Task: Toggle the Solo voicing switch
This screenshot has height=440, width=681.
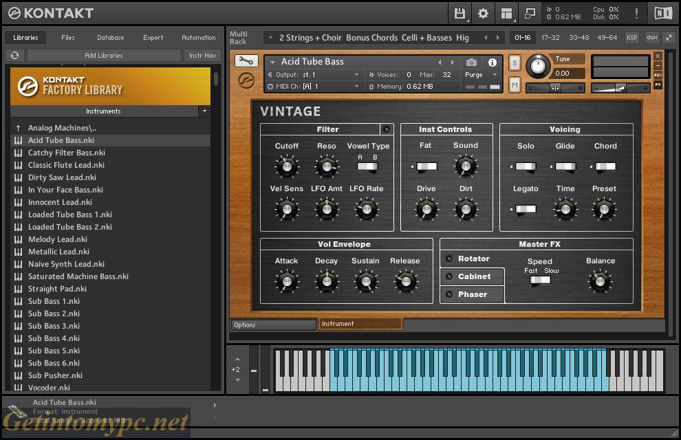Action: tap(526, 166)
